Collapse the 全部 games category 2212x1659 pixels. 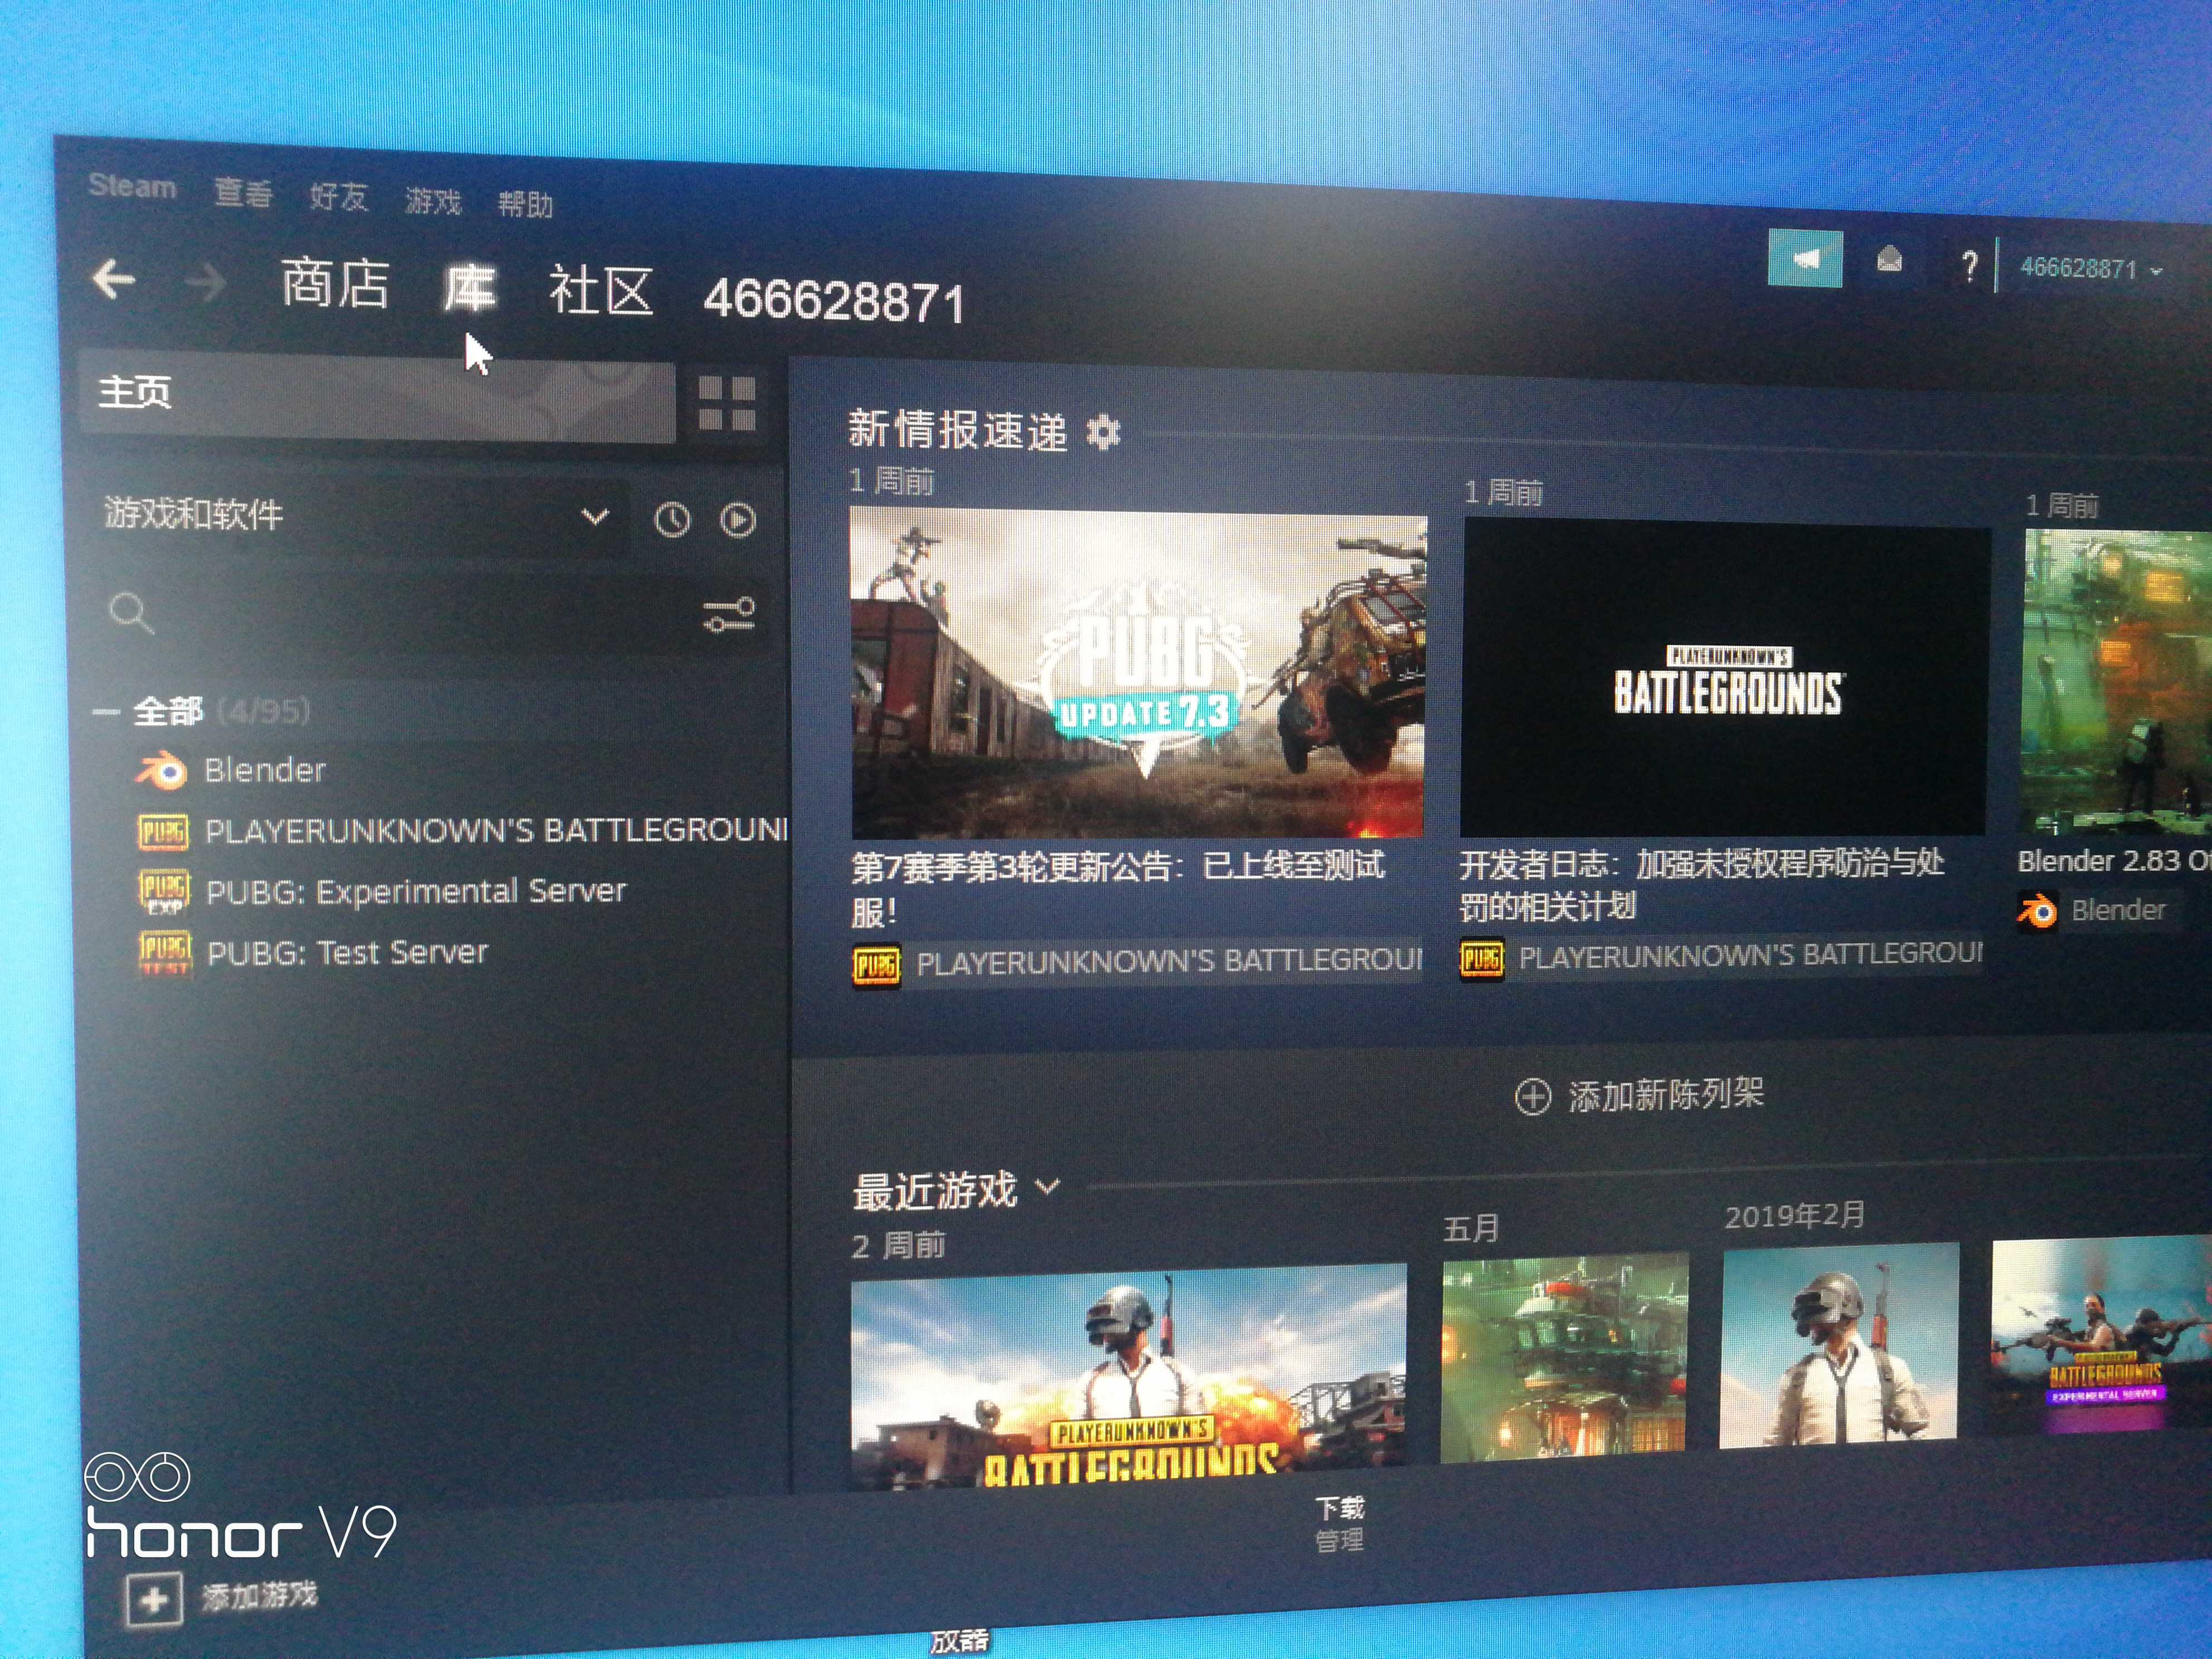105,712
